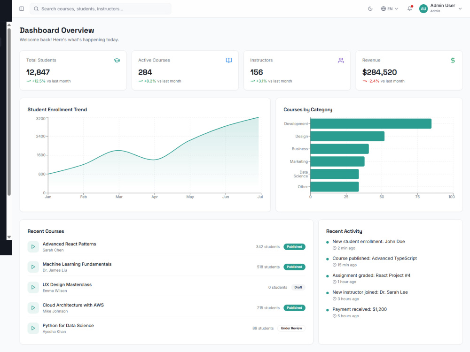Click the Draft badge on UX Design Masterclass
Viewport: 470px width, 352px height.
point(298,287)
